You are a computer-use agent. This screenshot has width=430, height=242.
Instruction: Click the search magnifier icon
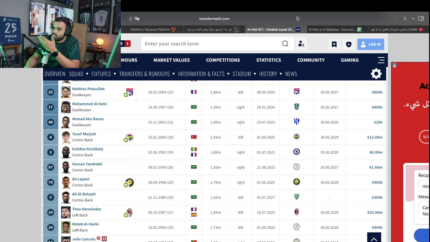click(285, 44)
